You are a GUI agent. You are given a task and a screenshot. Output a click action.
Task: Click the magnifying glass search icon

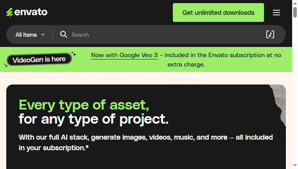pyautogui.click(x=64, y=34)
